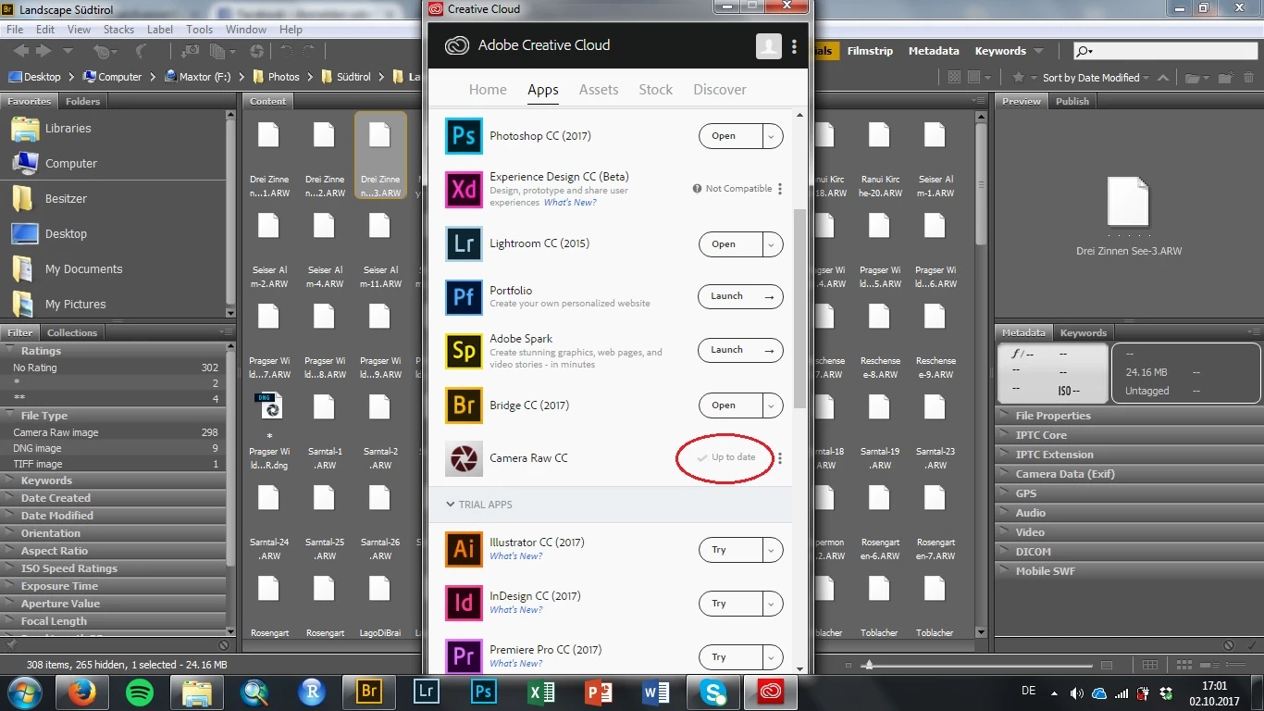Switch to Creative Cloud Stock tab

pyautogui.click(x=656, y=90)
